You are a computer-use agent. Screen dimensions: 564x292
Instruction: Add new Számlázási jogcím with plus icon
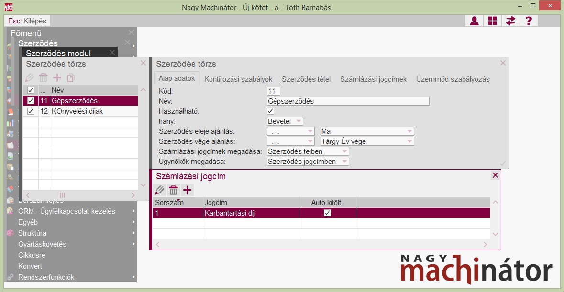click(x=187, y=190)
